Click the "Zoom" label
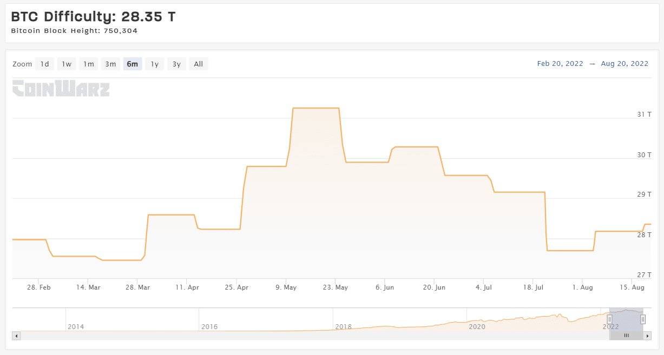 click(x=22, y=64)
